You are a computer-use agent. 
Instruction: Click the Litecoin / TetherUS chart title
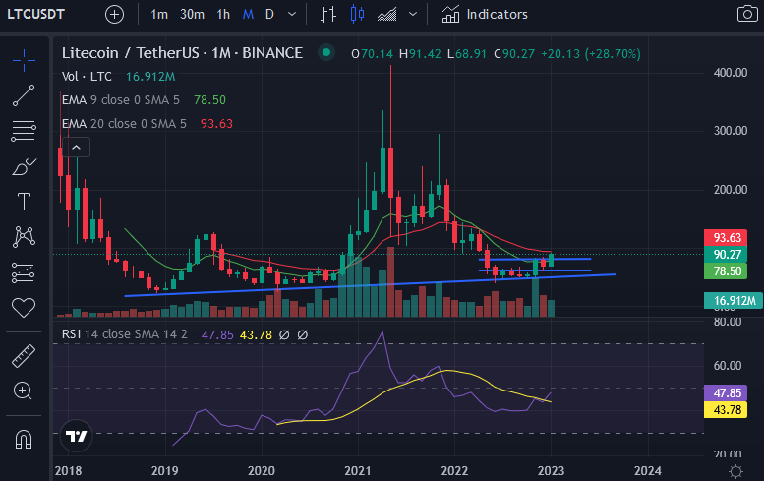(x=182, y=53)
